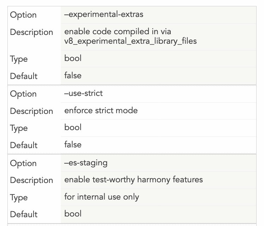Click the Description label for es-staging
Image resolution: width=264 pixels, height=226 pixels.
click(x=31, y=180)
